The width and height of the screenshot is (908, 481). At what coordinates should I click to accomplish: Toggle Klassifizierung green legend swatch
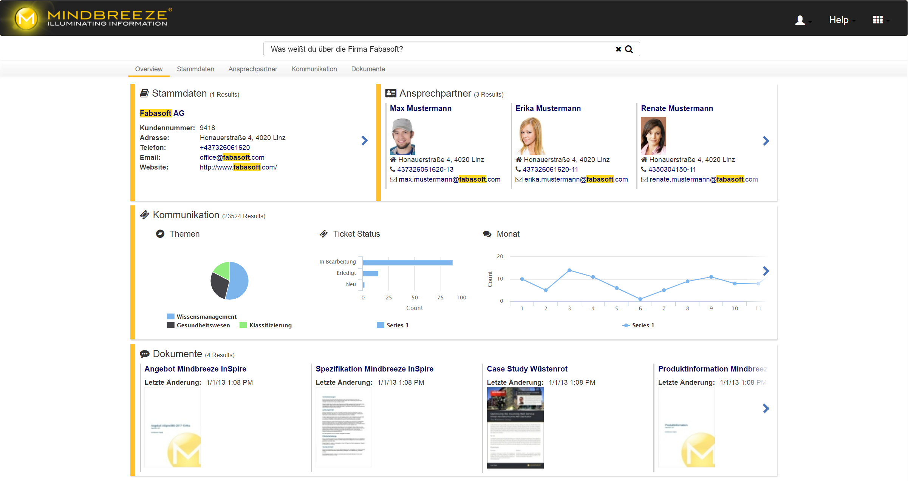(x=243, y=325)
